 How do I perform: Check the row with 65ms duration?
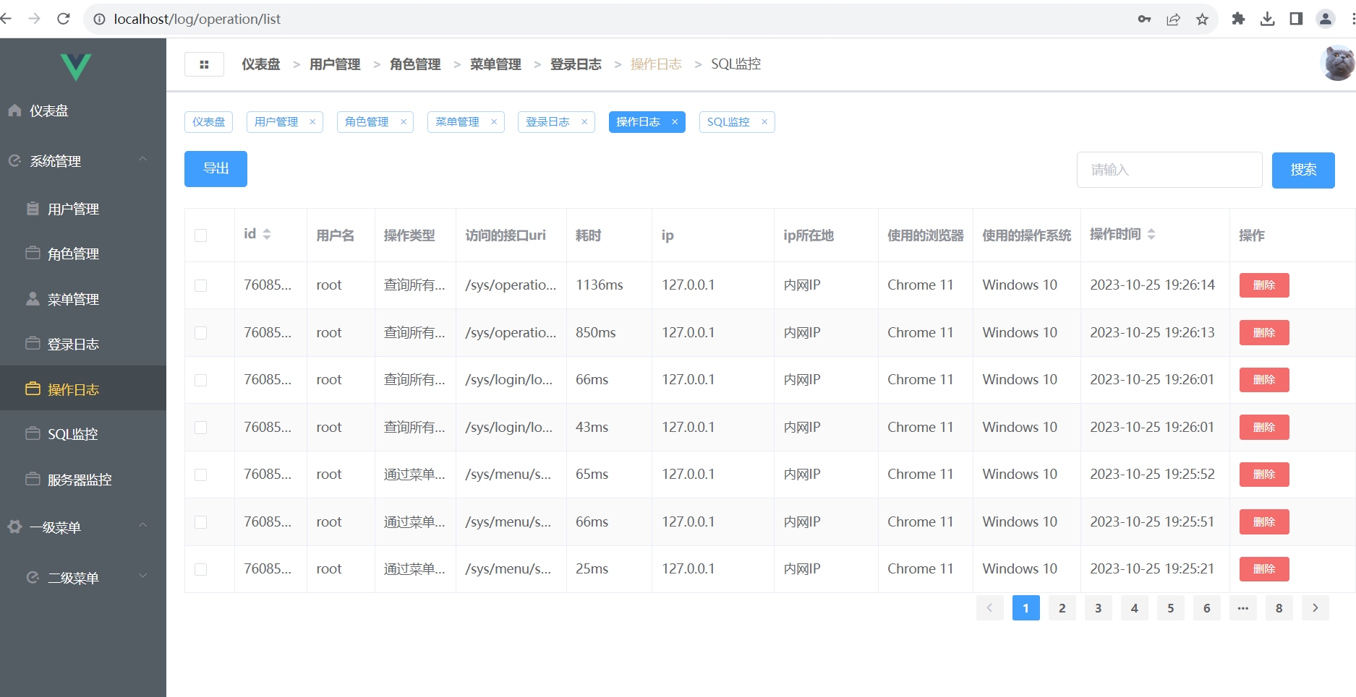pyautogui.click(x=201, y=475)
